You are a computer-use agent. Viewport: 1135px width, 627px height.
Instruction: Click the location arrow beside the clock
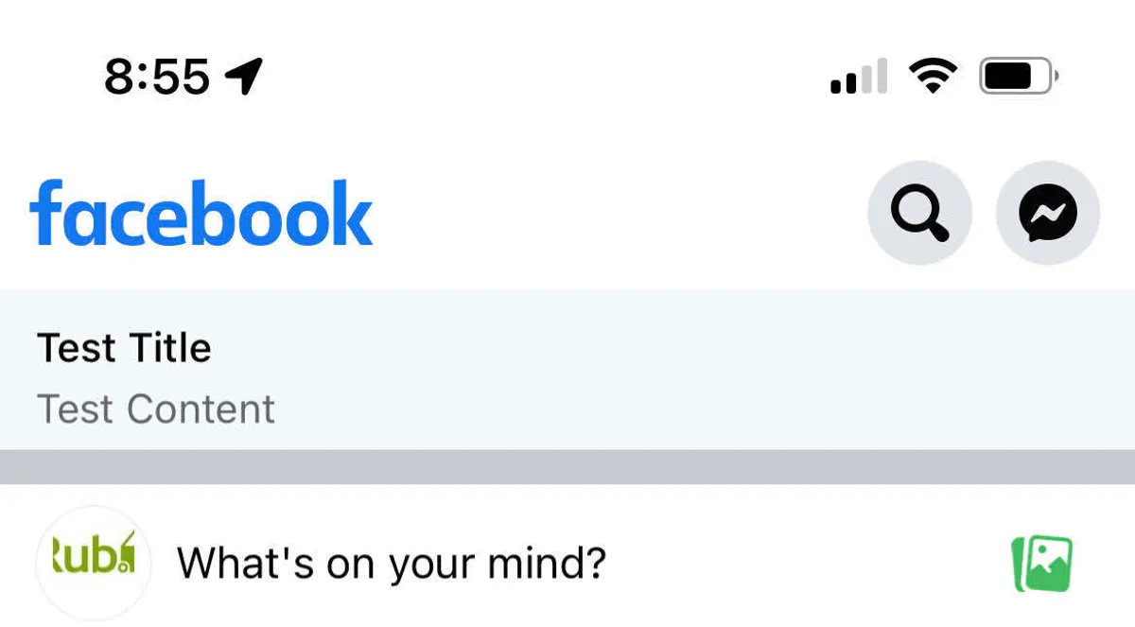[x=244, y=76]
